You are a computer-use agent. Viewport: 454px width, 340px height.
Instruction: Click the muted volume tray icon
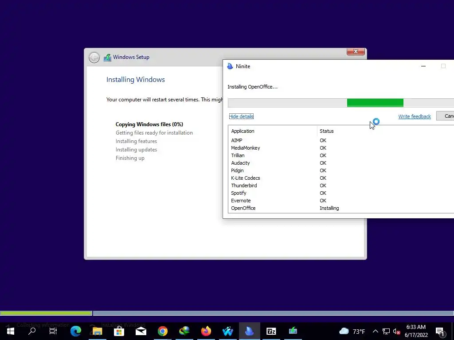pos(397,331)
